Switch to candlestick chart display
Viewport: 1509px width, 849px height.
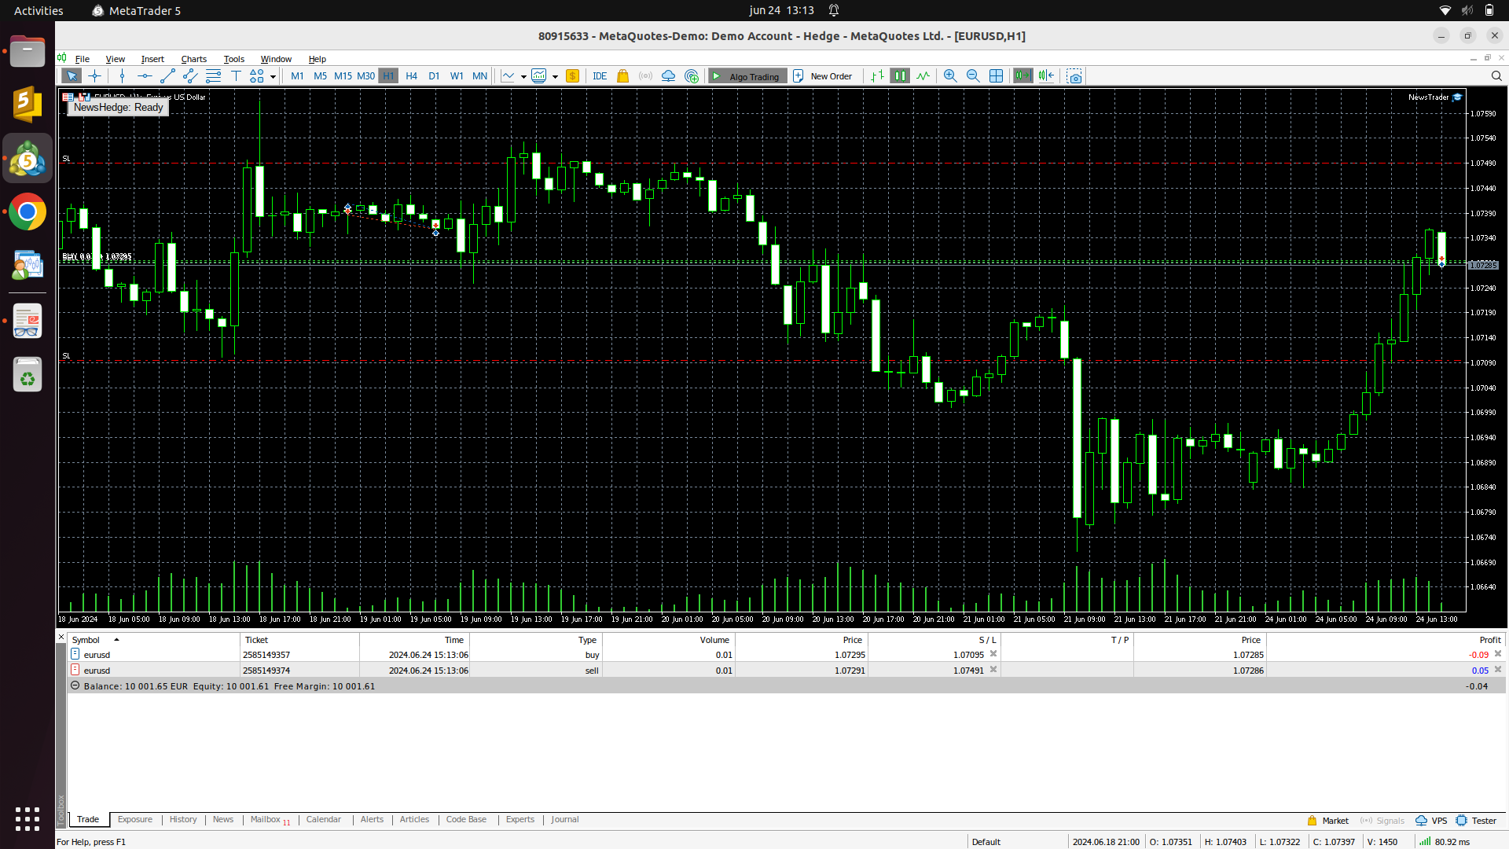[900, 76]
